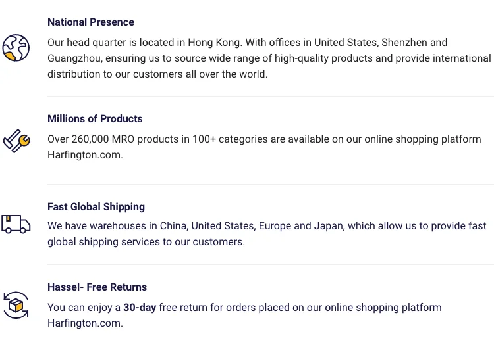Click the return box icon with arrows

coord(16,306)
